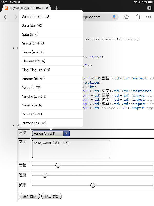Image resolution: width=154 pixels, height=206 pixels.
Task: Tap the browser forward arrow
Action: tap(16, 17)
